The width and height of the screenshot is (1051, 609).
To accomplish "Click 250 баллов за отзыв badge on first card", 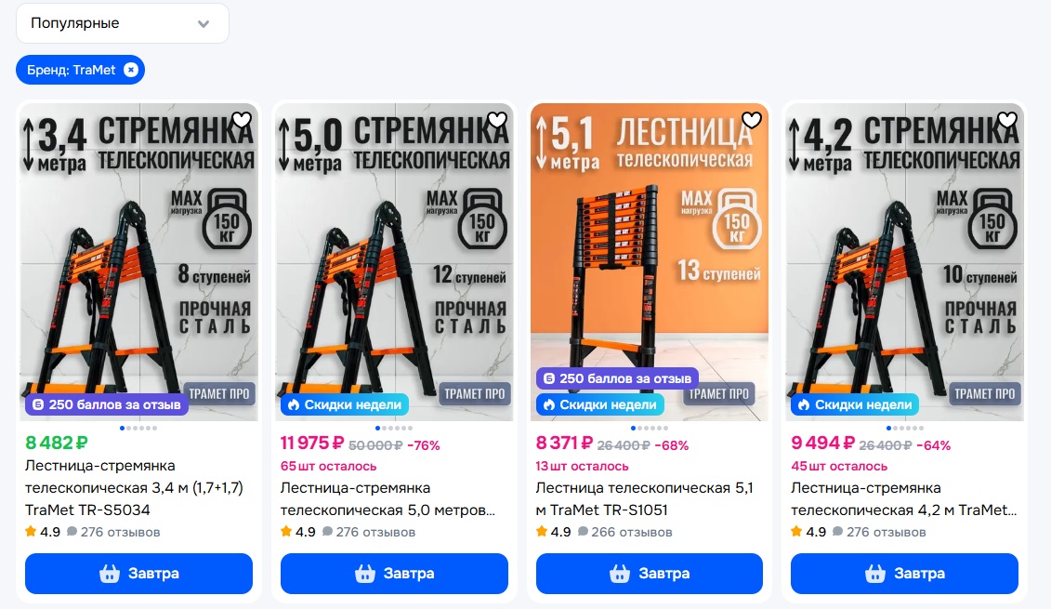I will (107, 404).
